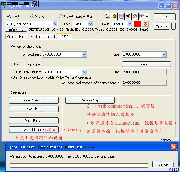Image resolution: width=180 pixels, height=172 pixels.
Task: Click the Exit button
Action: 165,17
